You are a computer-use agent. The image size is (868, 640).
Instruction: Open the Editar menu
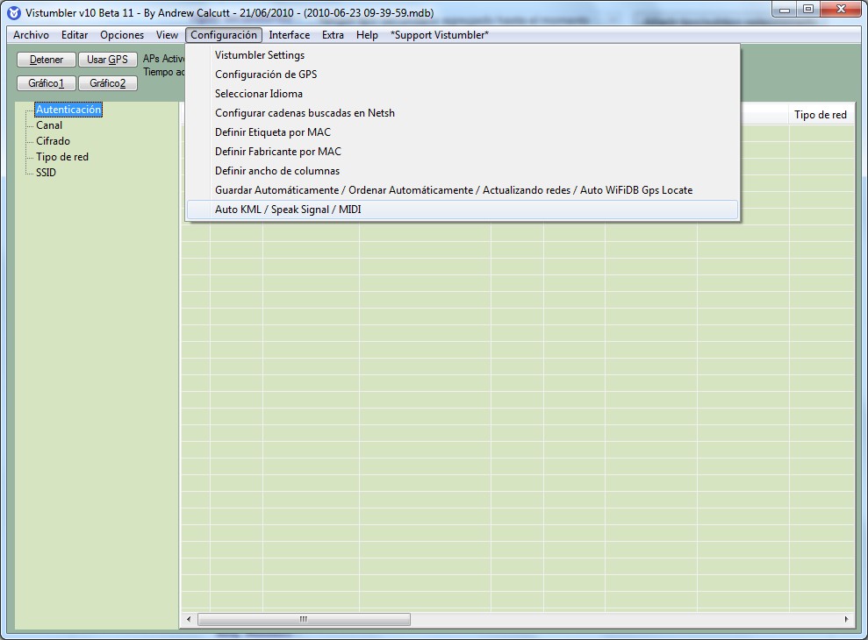75,35
